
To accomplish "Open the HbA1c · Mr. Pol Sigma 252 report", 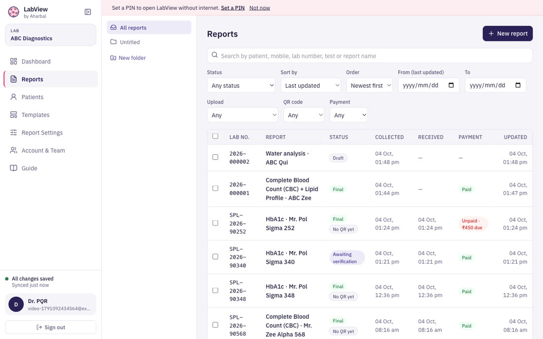I will (x=286, y=223).
